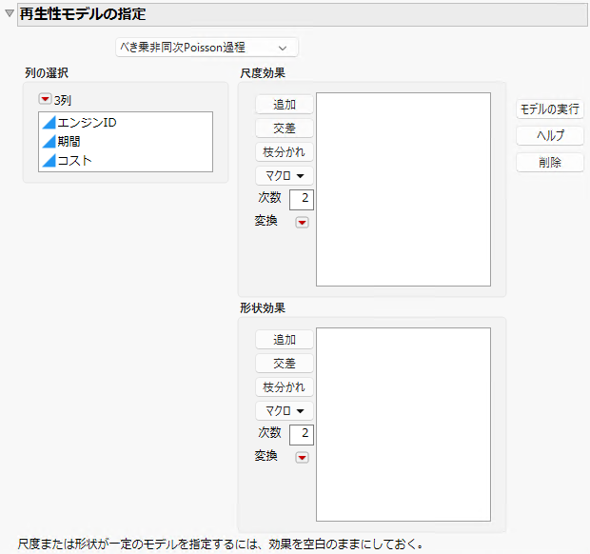This screenshot has width=590, height=554.
Task: Click inside the 尺度効果 effects list box
Action: coord(403,189)
